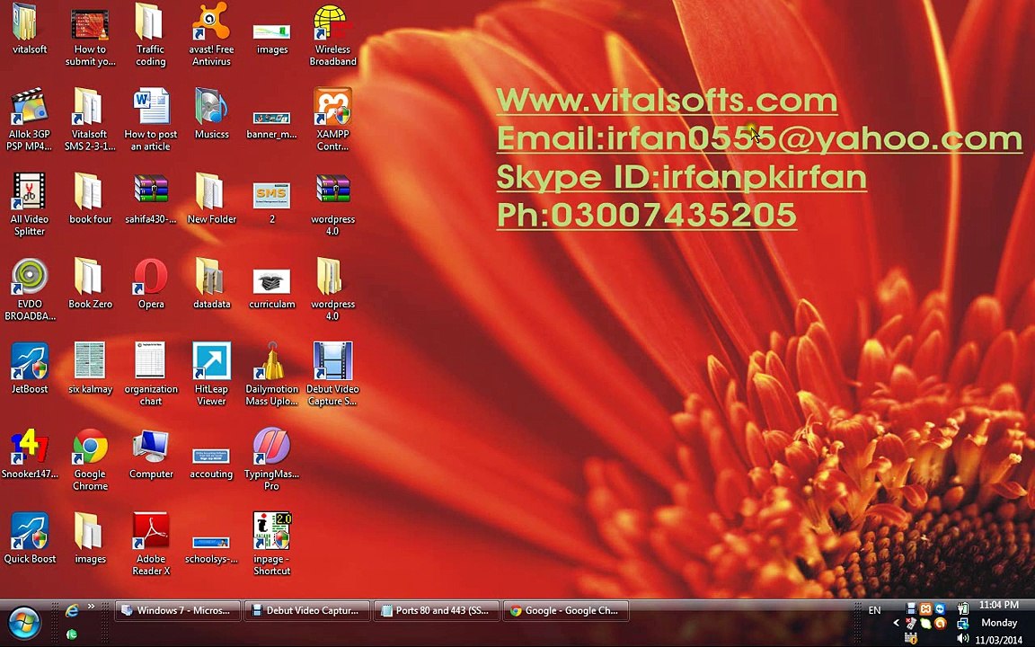1035x647 pixels.
Task: Switch to 'Windows 7 - Micros...' taskbar window
Action: click(177, 611)
